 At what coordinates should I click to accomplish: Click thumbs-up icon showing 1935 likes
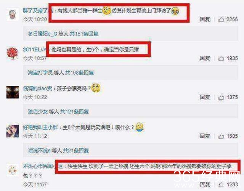click(x=221, y=58)
